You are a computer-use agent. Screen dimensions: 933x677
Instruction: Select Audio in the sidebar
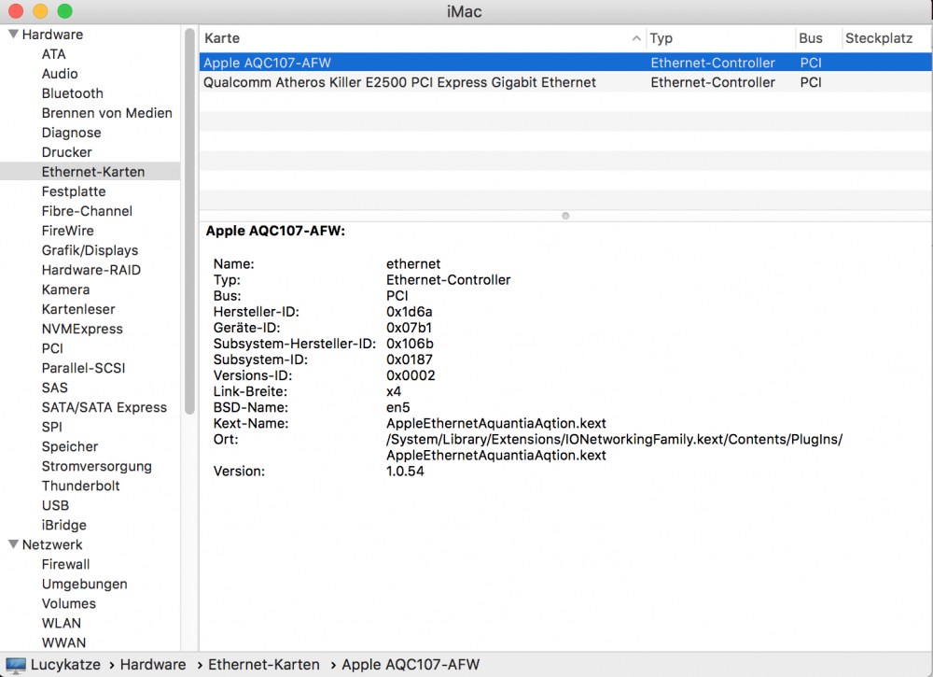[x=60, y=74]
